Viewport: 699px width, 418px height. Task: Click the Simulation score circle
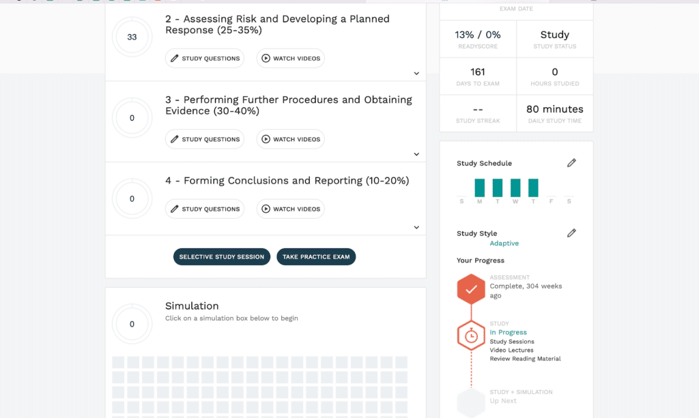(132, 325)
